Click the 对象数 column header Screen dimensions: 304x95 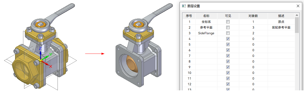tap(253, 16)
